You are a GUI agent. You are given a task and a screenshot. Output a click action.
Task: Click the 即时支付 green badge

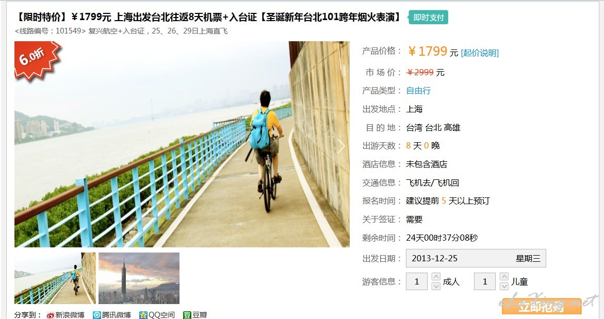(428, 18)
